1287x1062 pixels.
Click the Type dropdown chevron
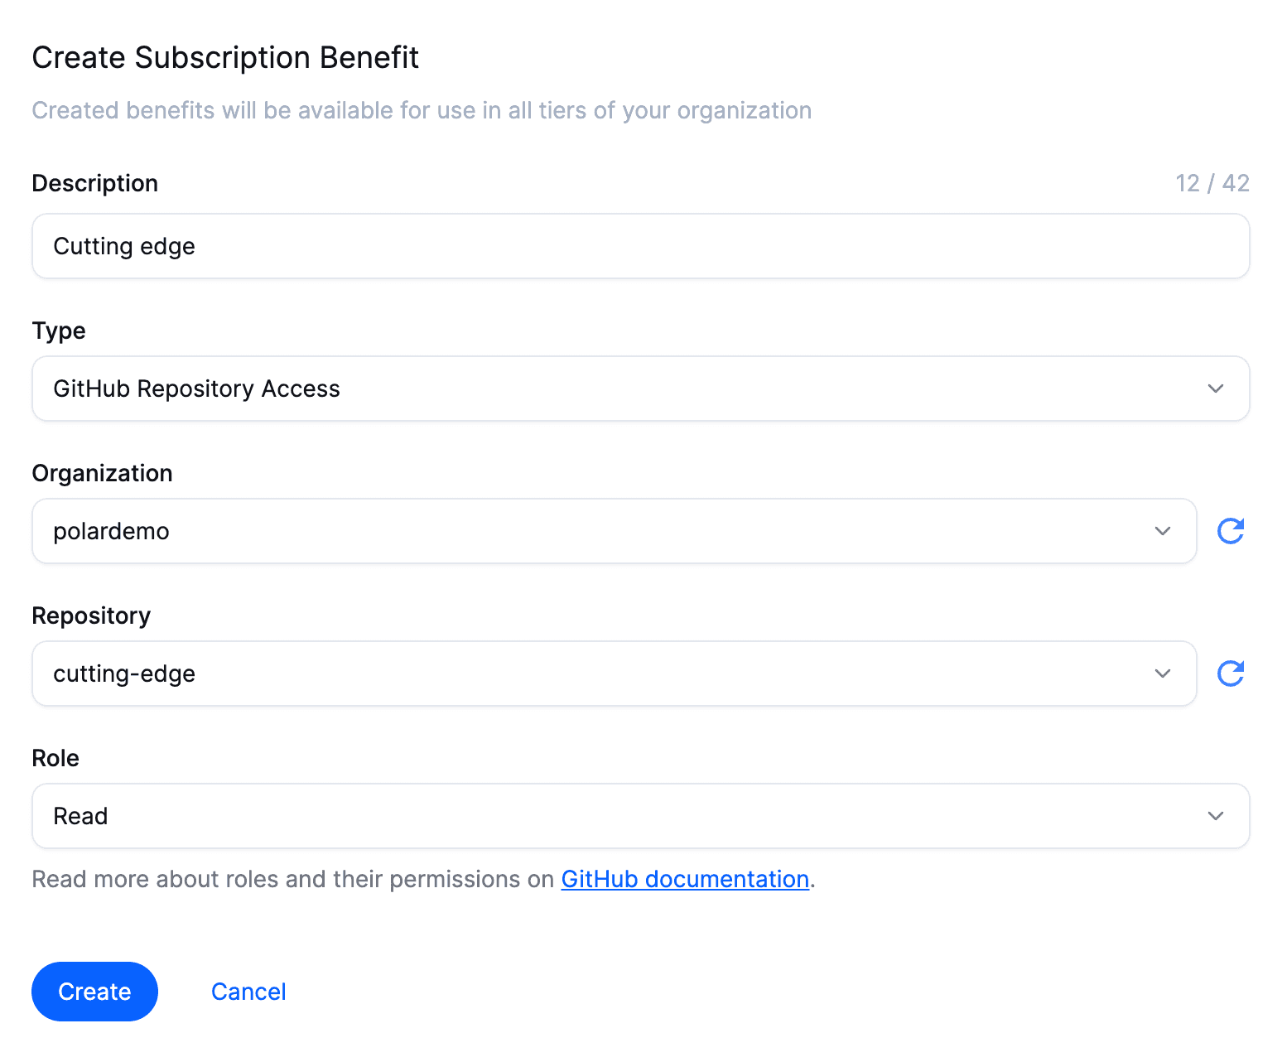click(1215, 389)
